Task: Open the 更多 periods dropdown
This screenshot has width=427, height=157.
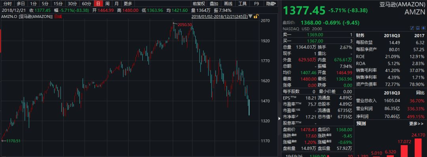Action: coord(128,4)
